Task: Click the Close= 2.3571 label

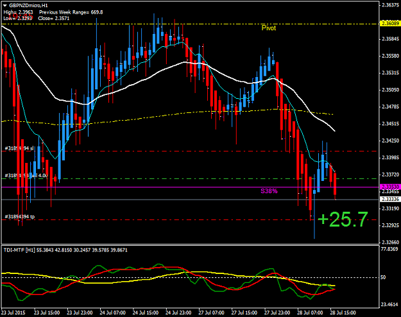Action: [x=54, y=18]
